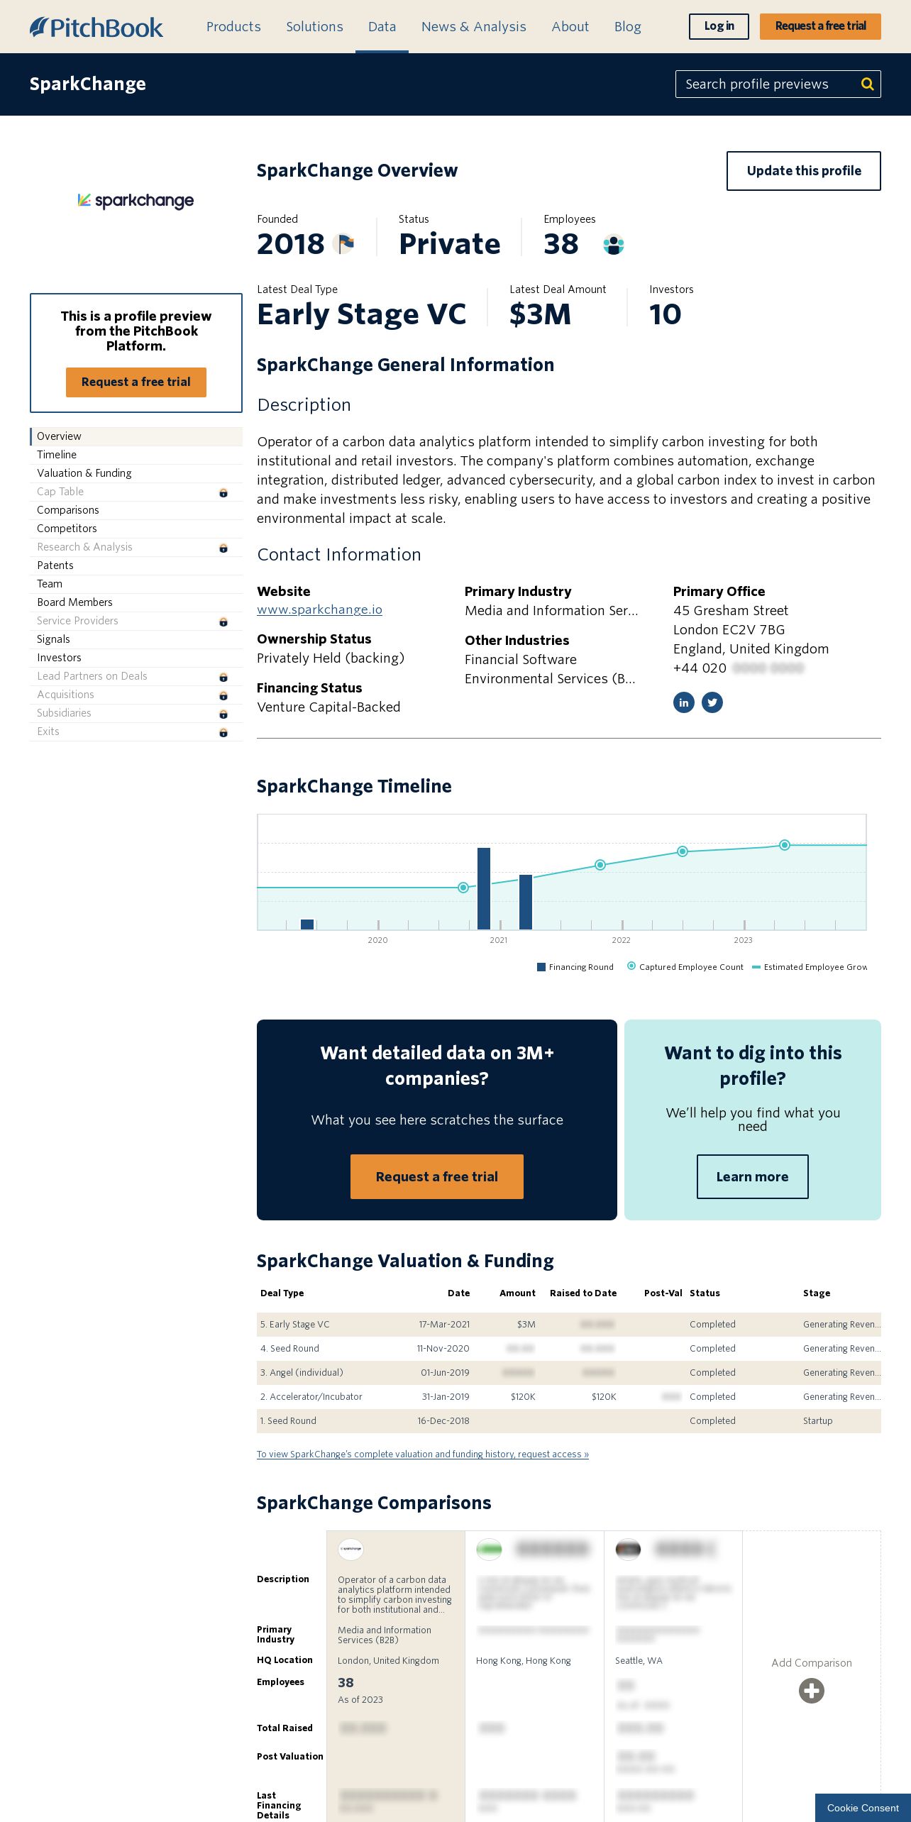
Task: Select Competitors in sidebar
Action: [x=136, y=529]
